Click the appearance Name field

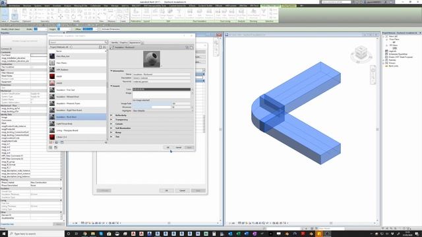pos(161,74)
